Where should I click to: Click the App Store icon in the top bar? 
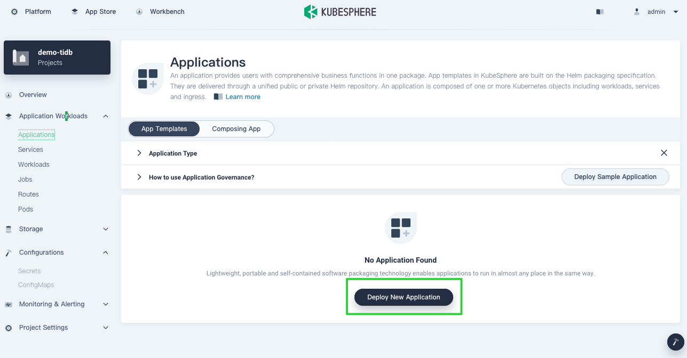click(x=74, y=11)
